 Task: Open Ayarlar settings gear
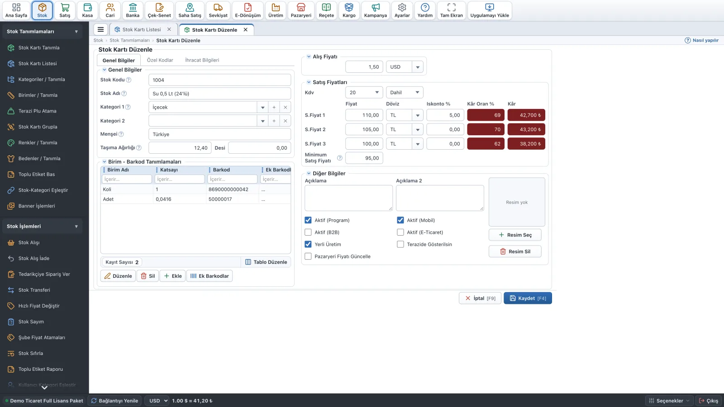(x=402, y=10)
